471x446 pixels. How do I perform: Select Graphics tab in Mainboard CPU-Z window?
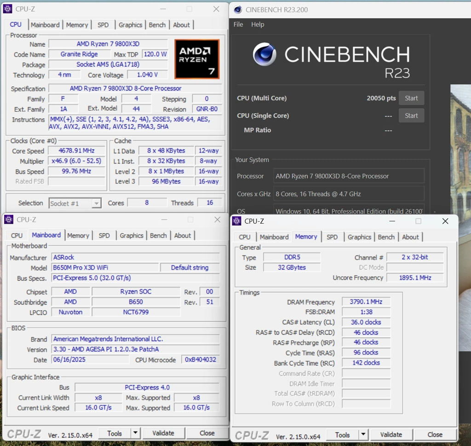tap(132, 236)
